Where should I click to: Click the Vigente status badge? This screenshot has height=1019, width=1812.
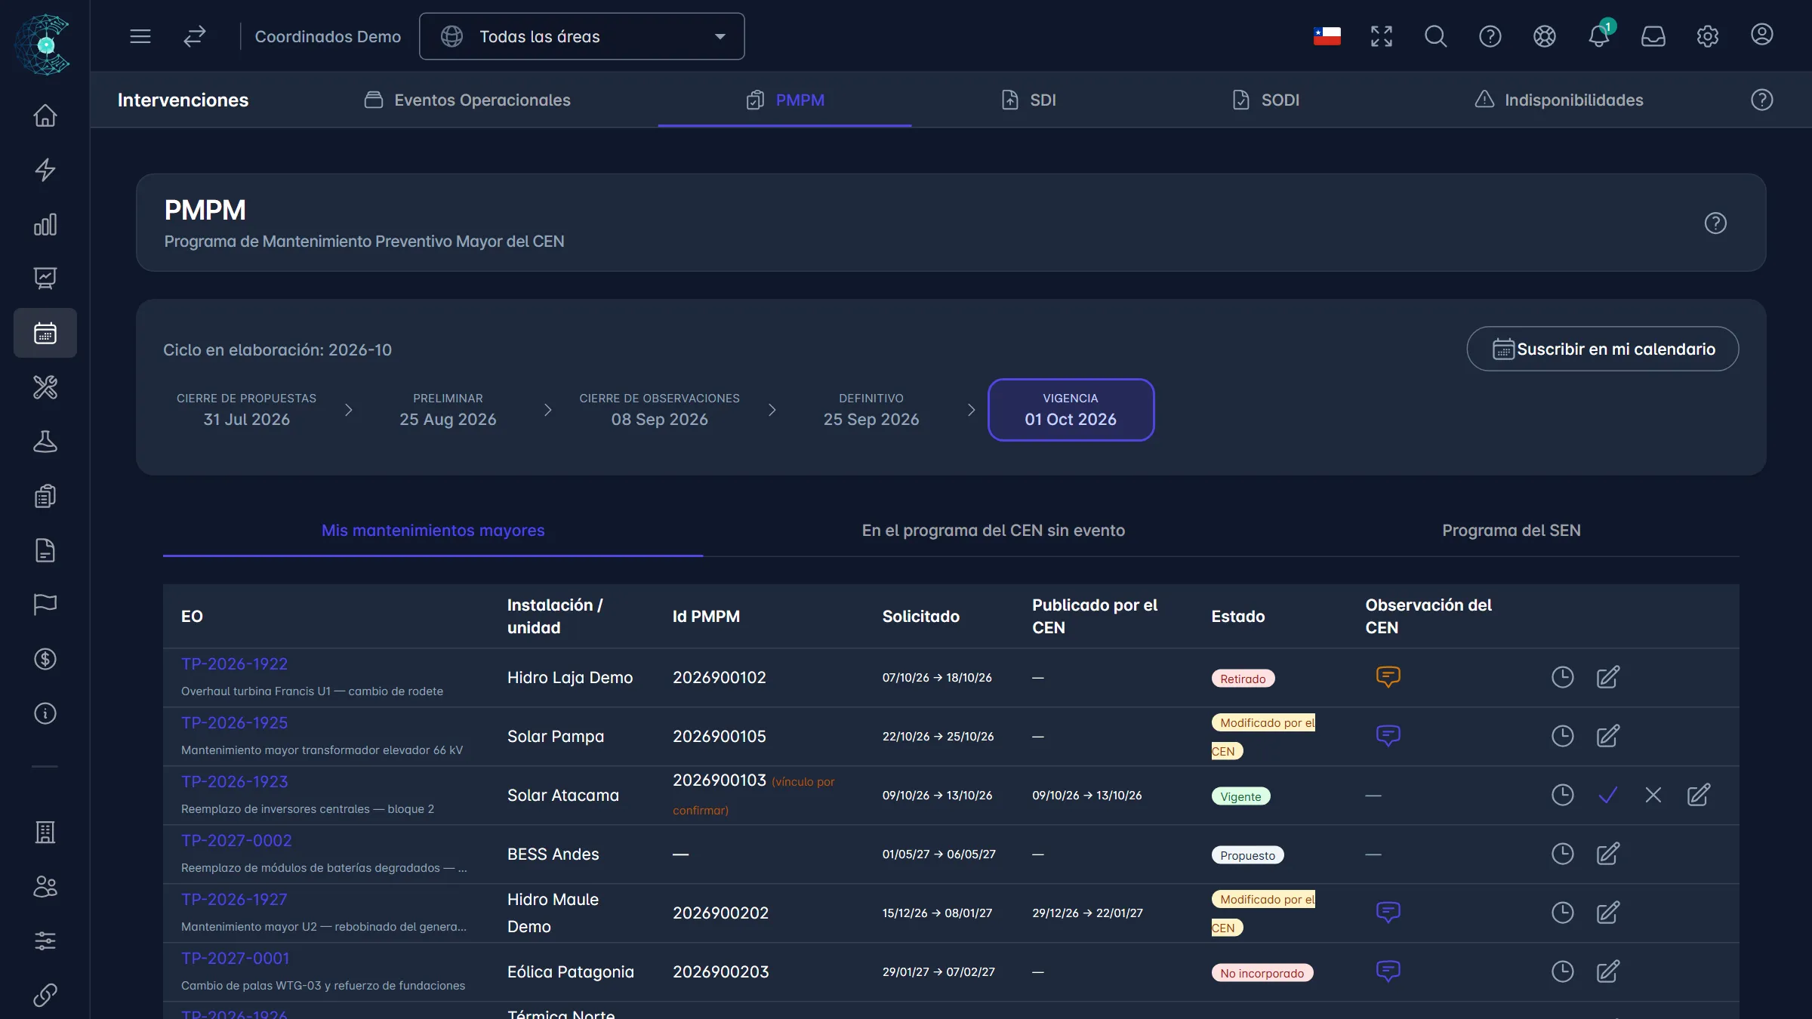click(x=1240, y=796)
